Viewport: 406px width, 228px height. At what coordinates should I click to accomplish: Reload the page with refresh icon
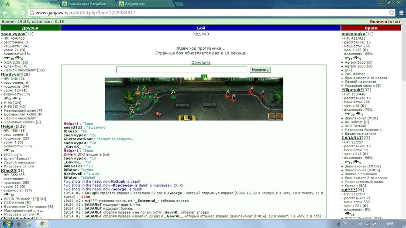tap(22, 13)
